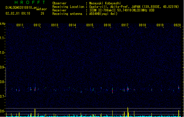Viewport: 184px width, 117px height.
Task: Click the 0917 time marker
Action: [x=125, y=25]
